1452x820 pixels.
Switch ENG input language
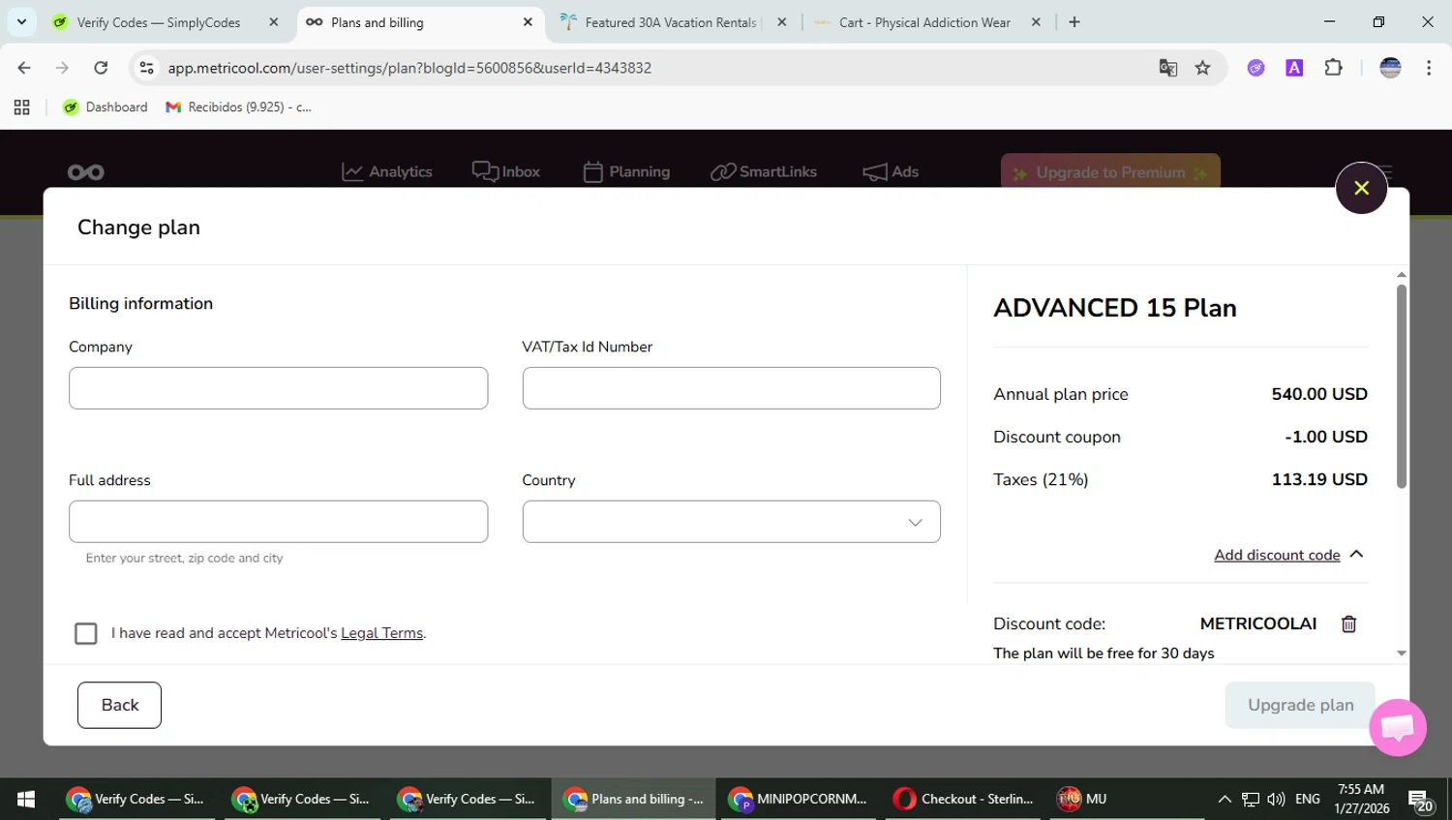tap(1308, 799)
